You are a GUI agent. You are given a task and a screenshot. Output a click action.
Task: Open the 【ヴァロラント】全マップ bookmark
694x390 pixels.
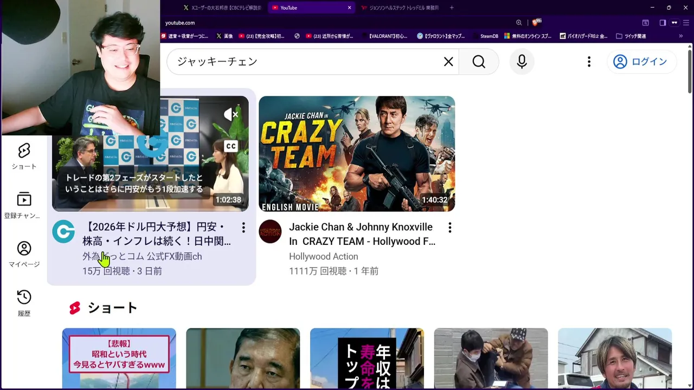tap(441, 36)
